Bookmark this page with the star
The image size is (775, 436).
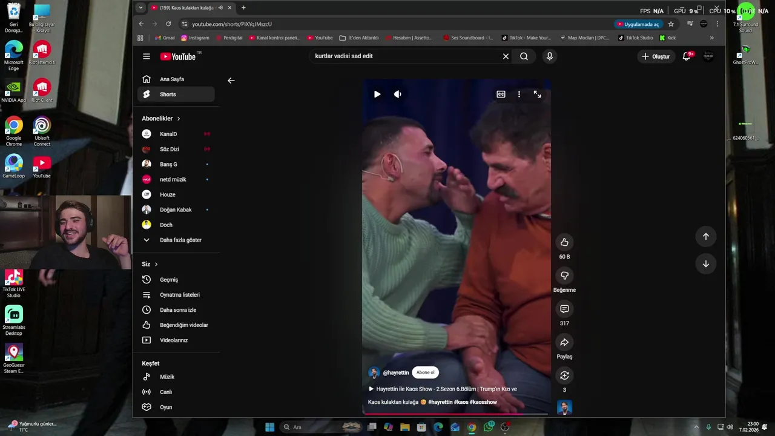[671, 24]
